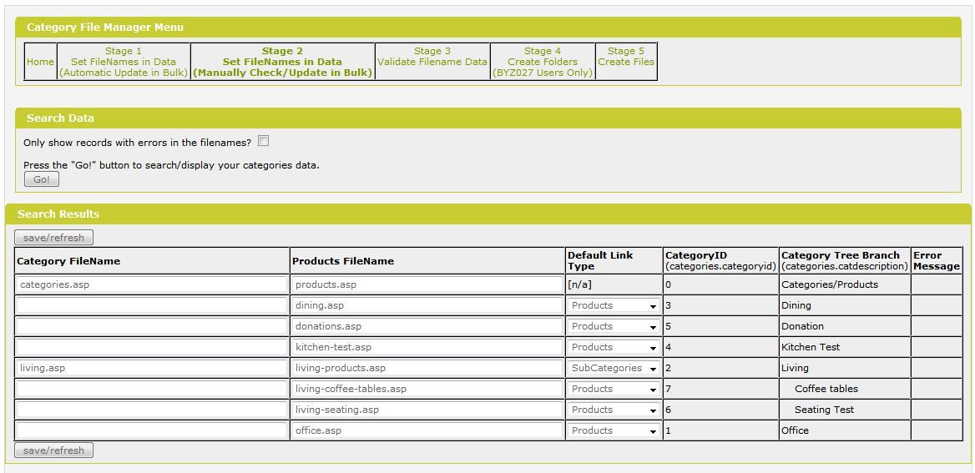This screenshot has width=975, height=473.
Task: Click the save/refresh button below the table
Action: coord(53,450)
